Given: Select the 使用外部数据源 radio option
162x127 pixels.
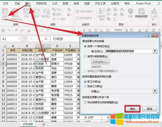Looking at the screenshot, I should pos(85,57).
